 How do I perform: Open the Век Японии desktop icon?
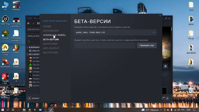pos(5,63)
